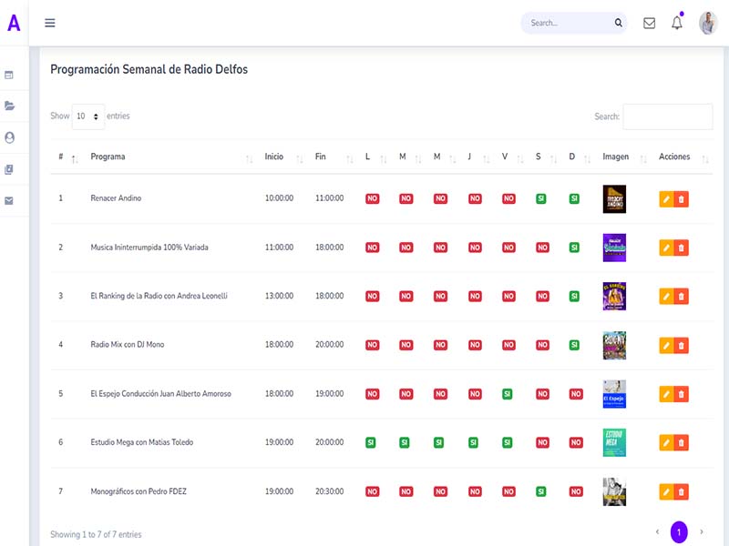
Task: Delete the Radio Mix con DJ Mono row
Action: tap(682, 345)
